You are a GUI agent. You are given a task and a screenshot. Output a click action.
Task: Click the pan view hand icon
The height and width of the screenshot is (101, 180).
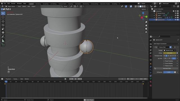click(146, 26)
